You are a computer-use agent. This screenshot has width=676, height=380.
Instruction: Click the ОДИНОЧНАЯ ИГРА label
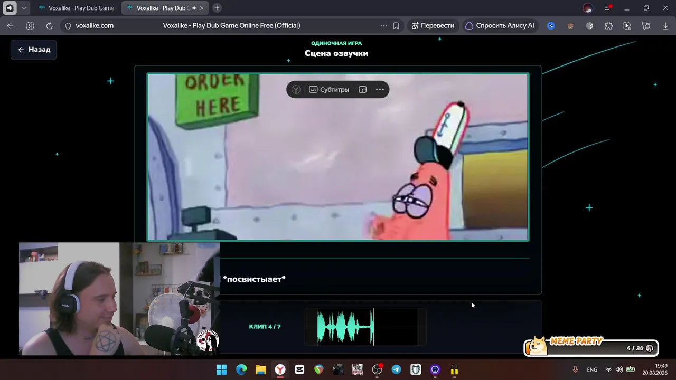[336, 43]
